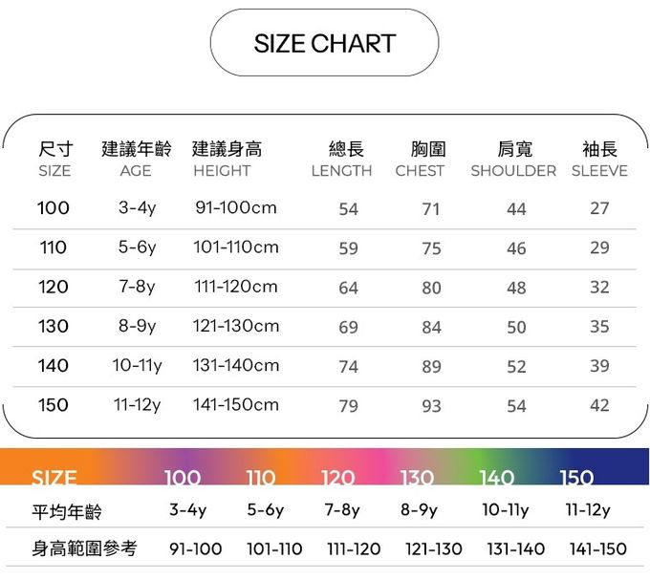Click the 身高範圍參考 row label
The width and height of the screenshot is (650, 580).
pyautogui.click(x=84, y=548)
